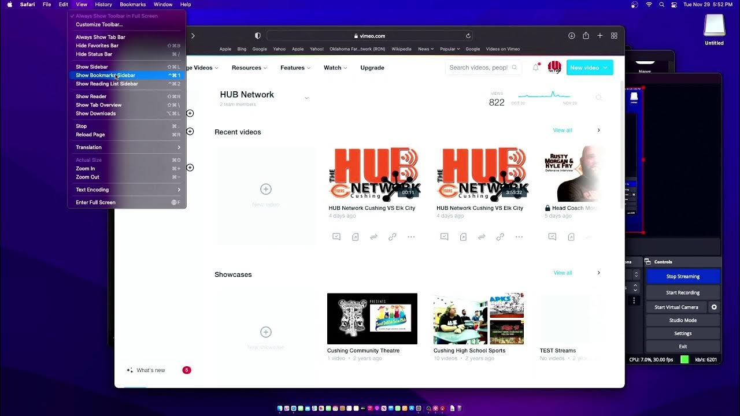
Task: Click the Upgrade link in Vimeo nav
Action: coord(372,68)
